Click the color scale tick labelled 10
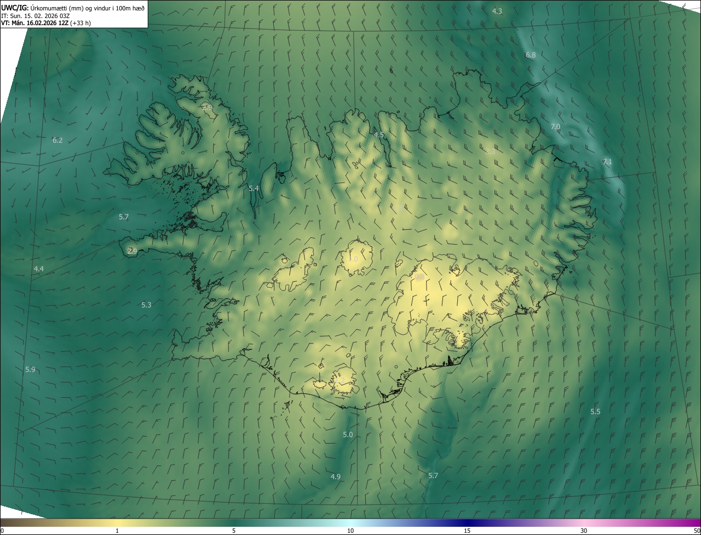This screenshot has height=535, width=701. (x=350, y=531)
